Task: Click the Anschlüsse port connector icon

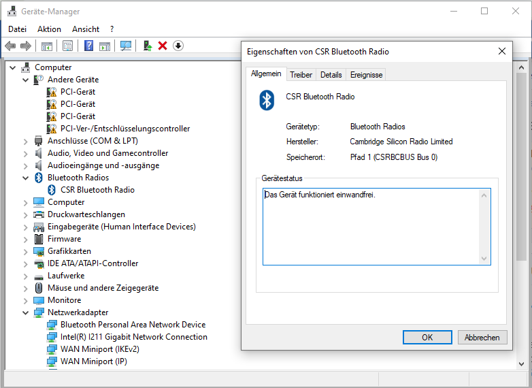Action: click(39, 141)
